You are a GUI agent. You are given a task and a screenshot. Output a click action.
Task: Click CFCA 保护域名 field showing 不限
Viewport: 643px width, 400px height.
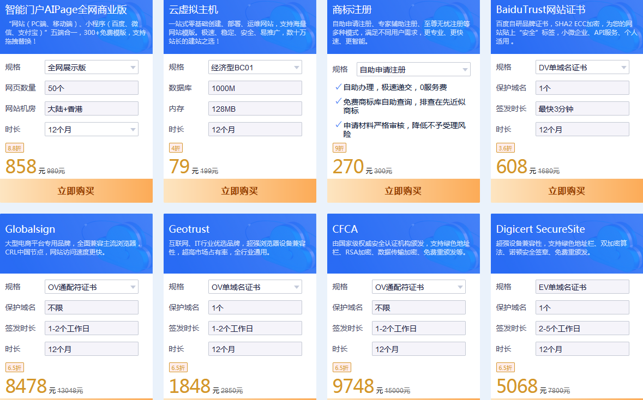[419, 308]
